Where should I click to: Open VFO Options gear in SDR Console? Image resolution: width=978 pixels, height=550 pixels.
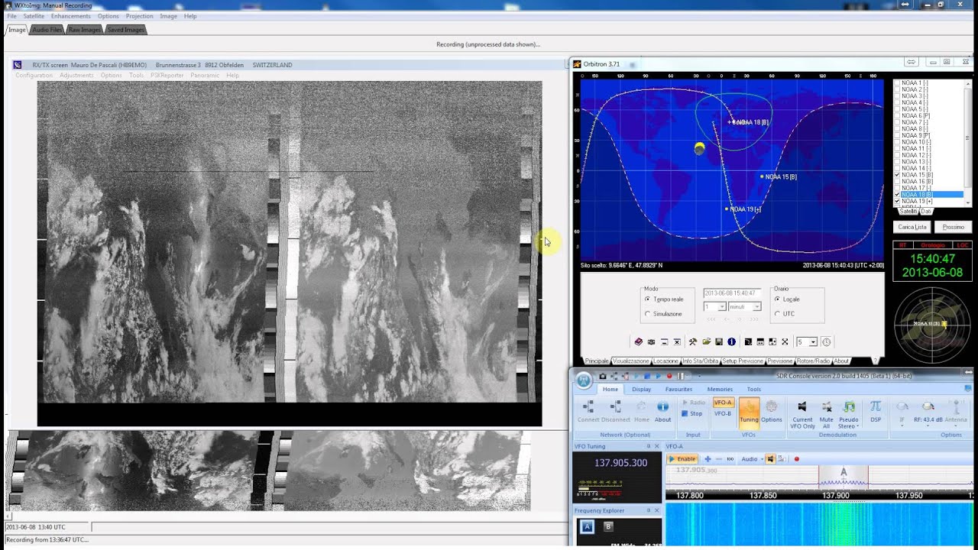click(x=772, y=412)
